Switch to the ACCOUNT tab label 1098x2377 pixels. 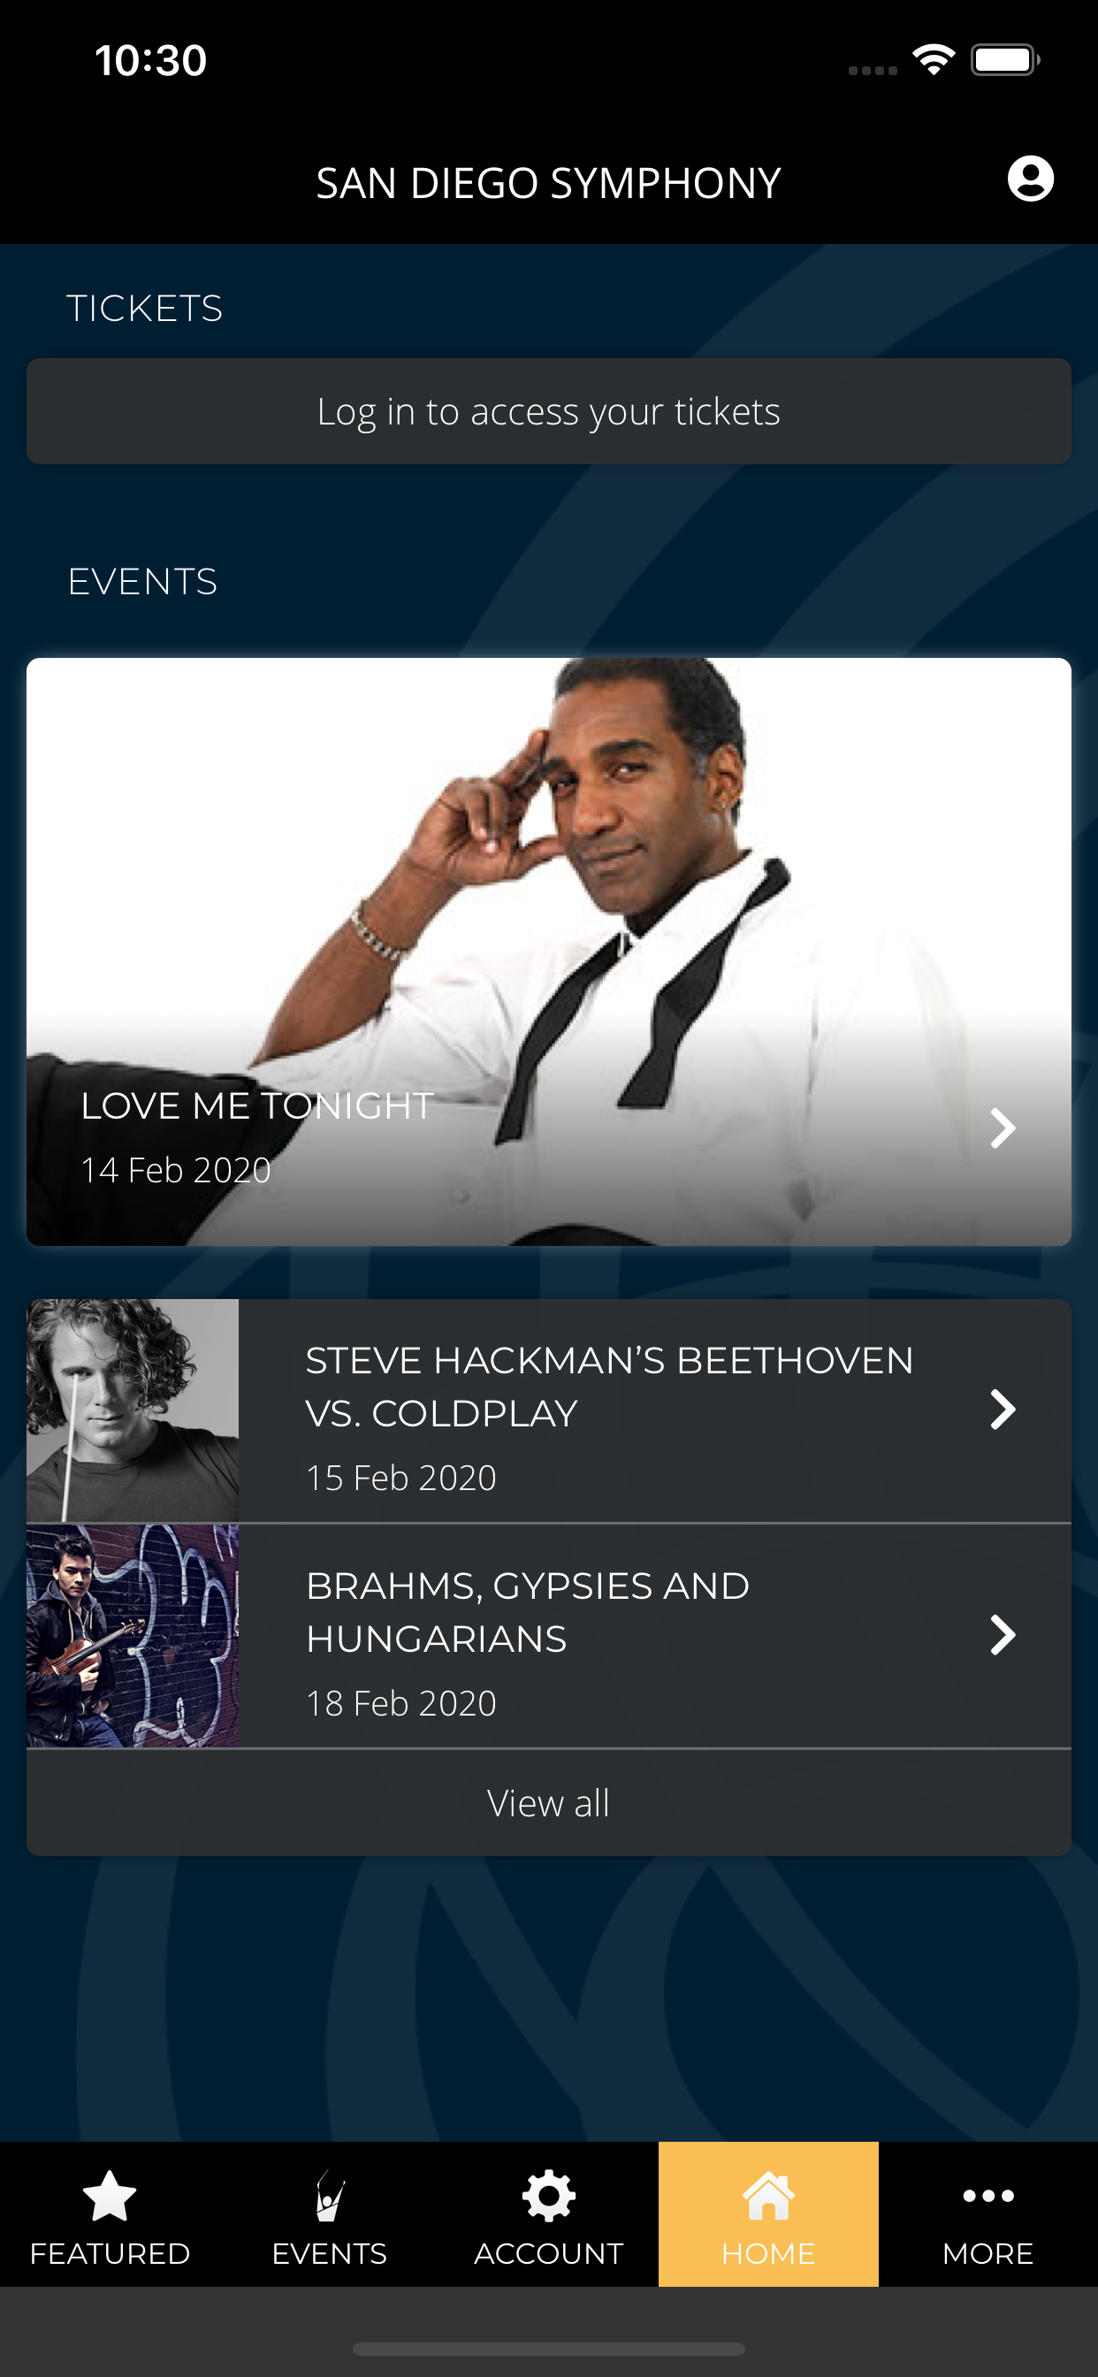click(x=549, y=2253)
